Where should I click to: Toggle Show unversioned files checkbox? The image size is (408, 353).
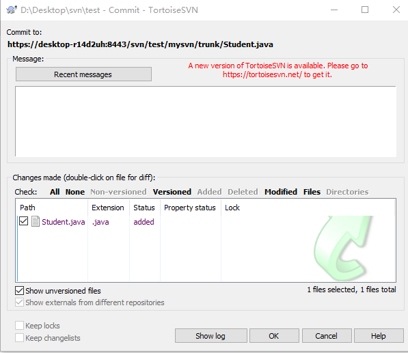coord(20,291)
